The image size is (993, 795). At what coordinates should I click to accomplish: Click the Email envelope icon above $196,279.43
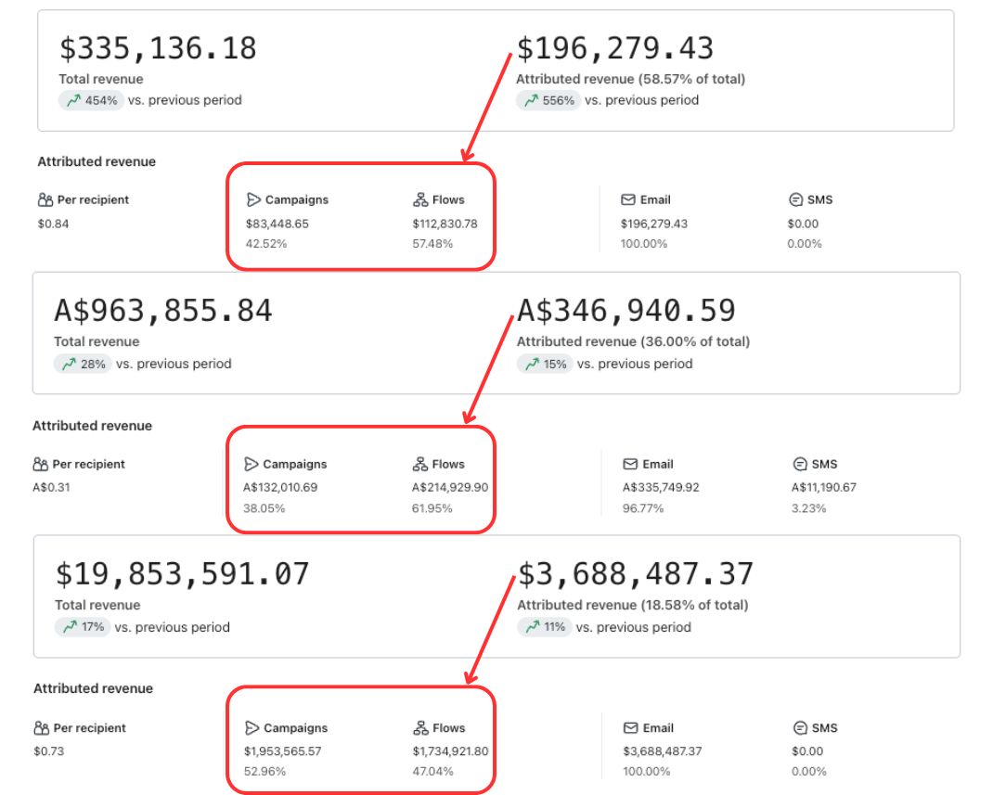pos(628,200)
